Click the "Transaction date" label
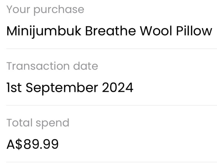217x166 pixels. click(52, 66)
